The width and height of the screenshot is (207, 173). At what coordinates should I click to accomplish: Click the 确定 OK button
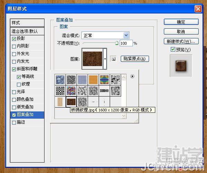click(181, 22)
